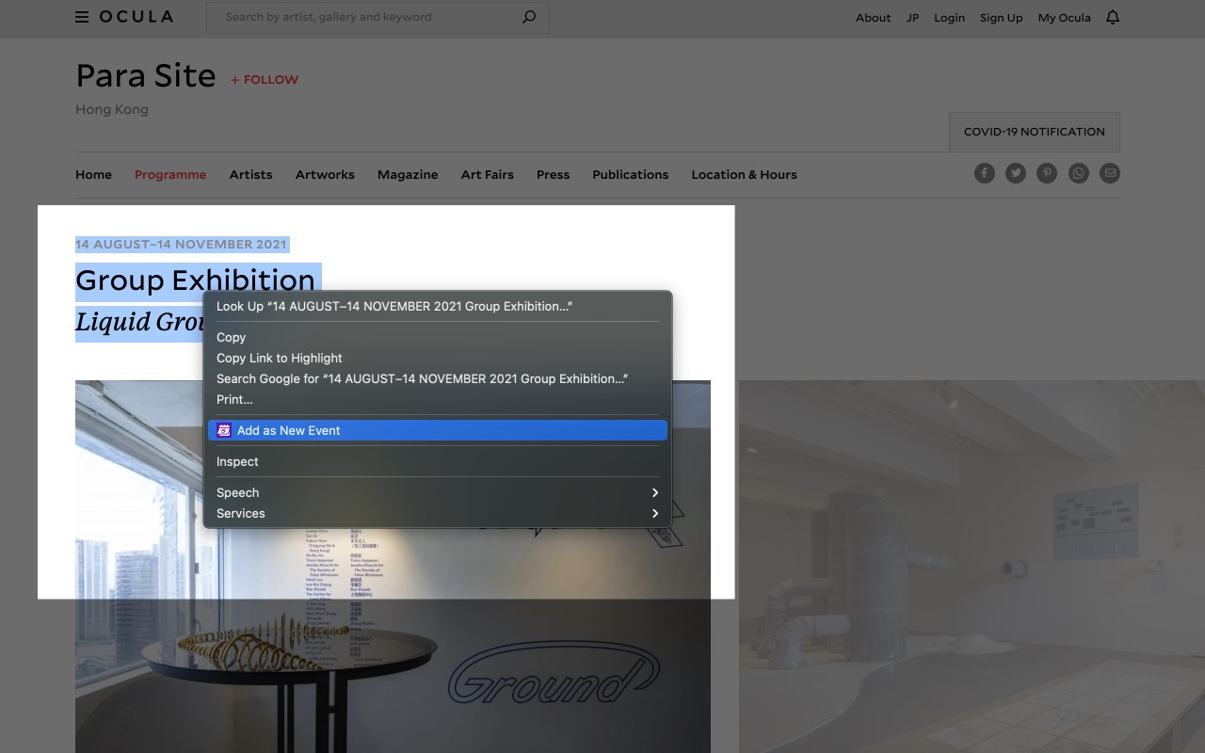Click the Login link
1205x753 pixels.
point(949,18)
